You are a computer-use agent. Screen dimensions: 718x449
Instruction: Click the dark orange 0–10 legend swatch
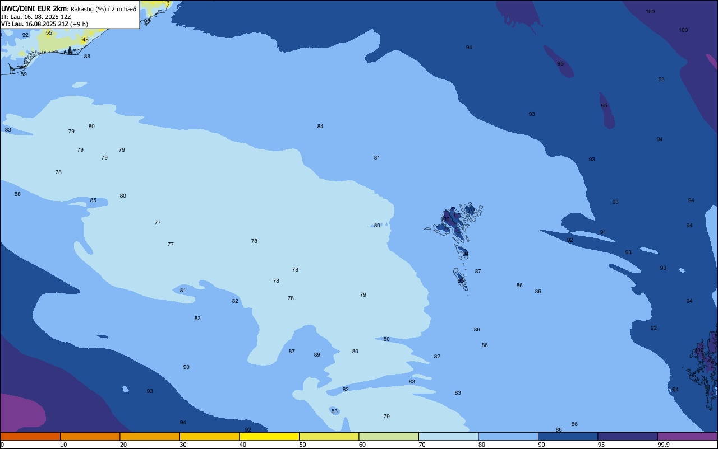point(30,436)
